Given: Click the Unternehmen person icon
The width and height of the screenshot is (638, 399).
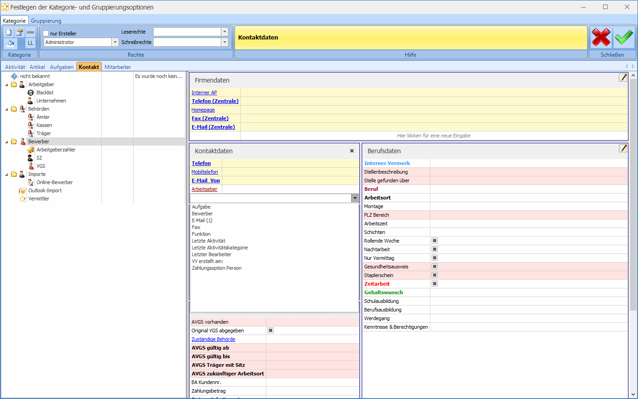Looking at the screenshot, I should (x=30, y=101).
